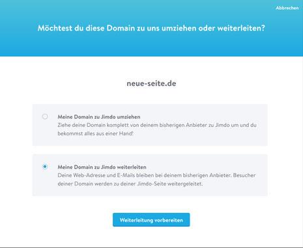
Task: Click the description starting 'Ziehe deine Domain komplett'
Action: 157,130
